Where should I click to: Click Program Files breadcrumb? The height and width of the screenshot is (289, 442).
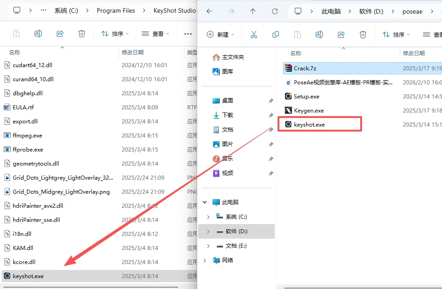pyautogui.click(x=116, y=11)
